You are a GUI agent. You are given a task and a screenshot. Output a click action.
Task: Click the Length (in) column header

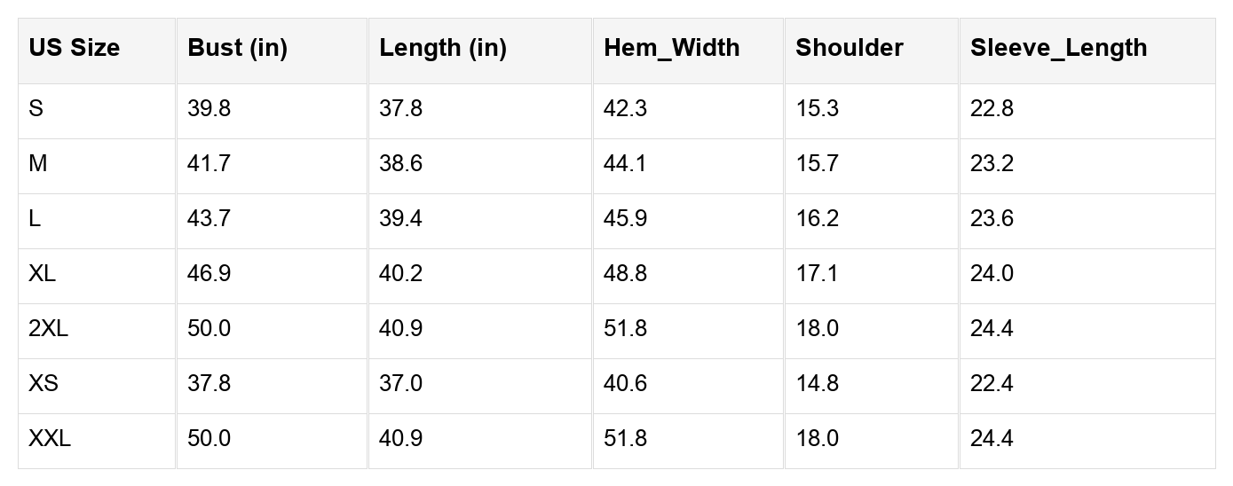point(442,48)
